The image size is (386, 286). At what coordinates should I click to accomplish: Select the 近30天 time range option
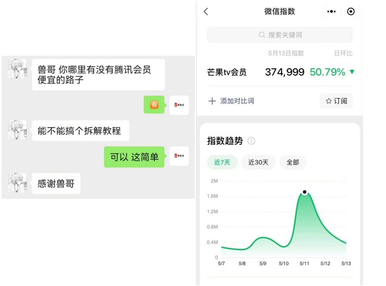click(258, 163)
